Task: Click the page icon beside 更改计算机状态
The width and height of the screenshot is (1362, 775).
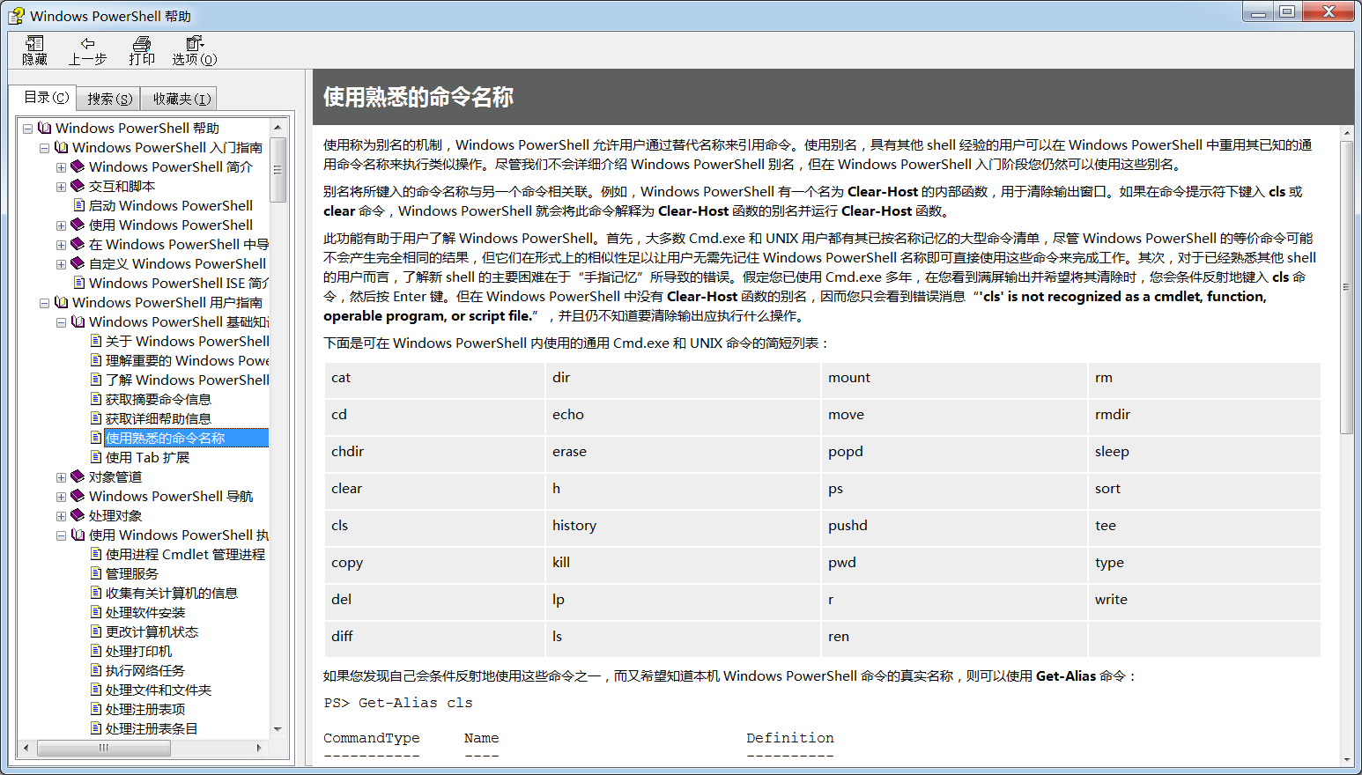Action: (x=96, y=631)
